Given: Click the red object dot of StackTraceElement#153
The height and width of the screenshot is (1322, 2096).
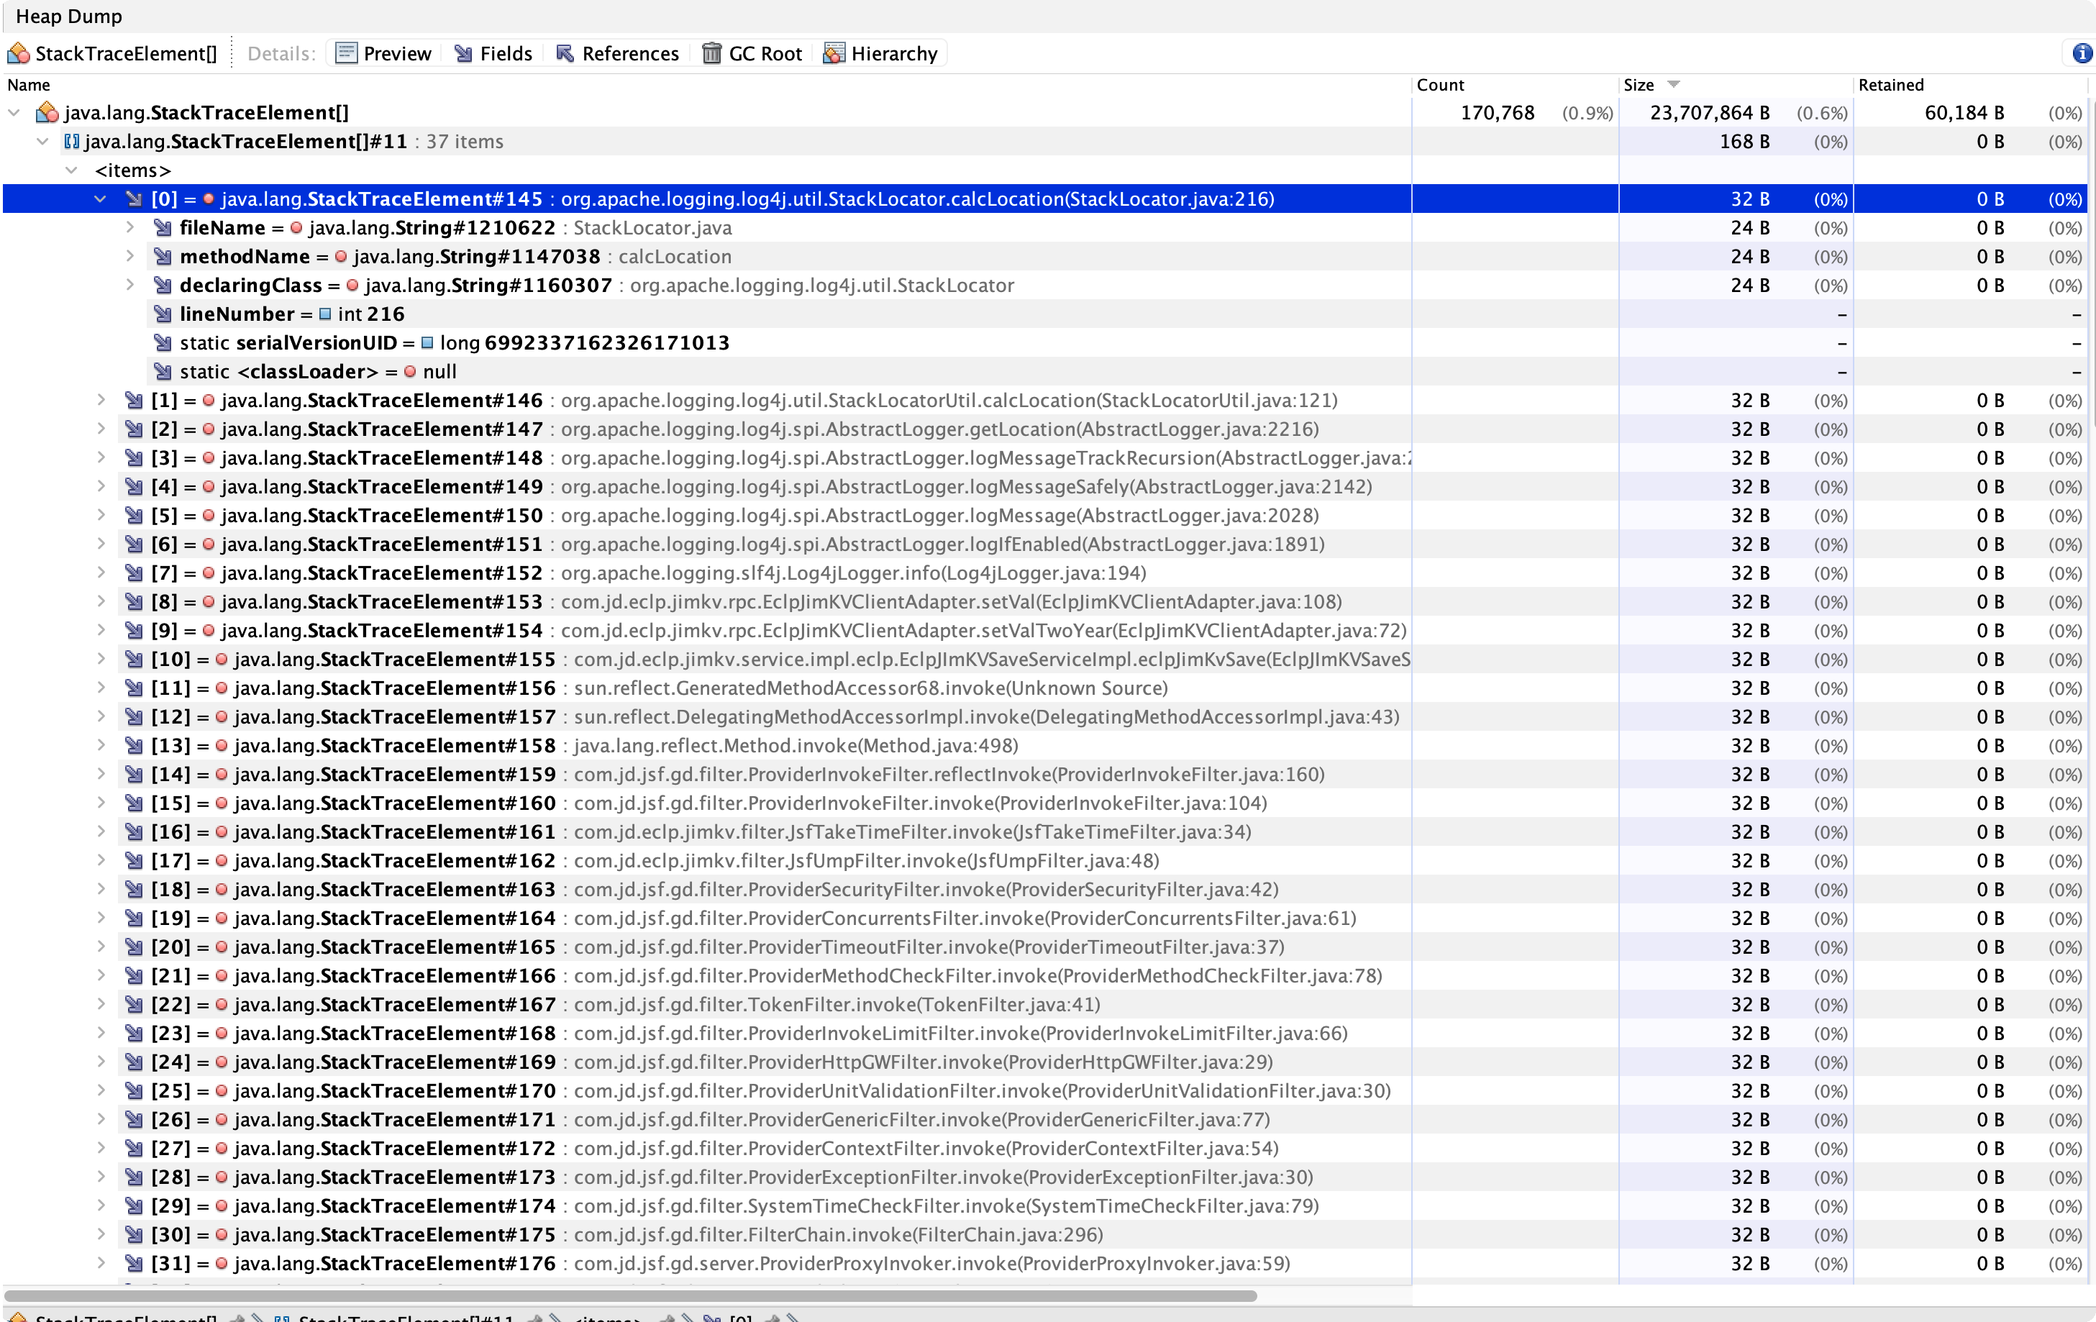Looking at the screenshot, I should click(209, 601).
